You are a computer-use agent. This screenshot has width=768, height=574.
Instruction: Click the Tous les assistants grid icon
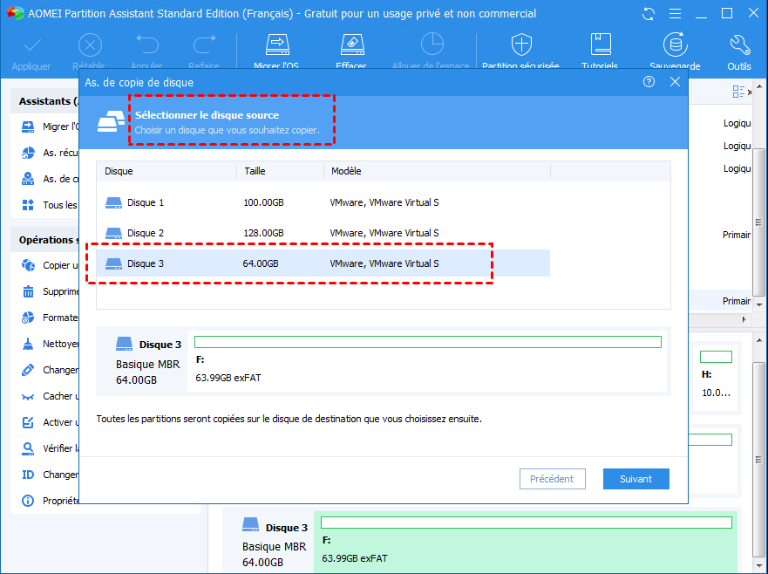pos(28,205)
